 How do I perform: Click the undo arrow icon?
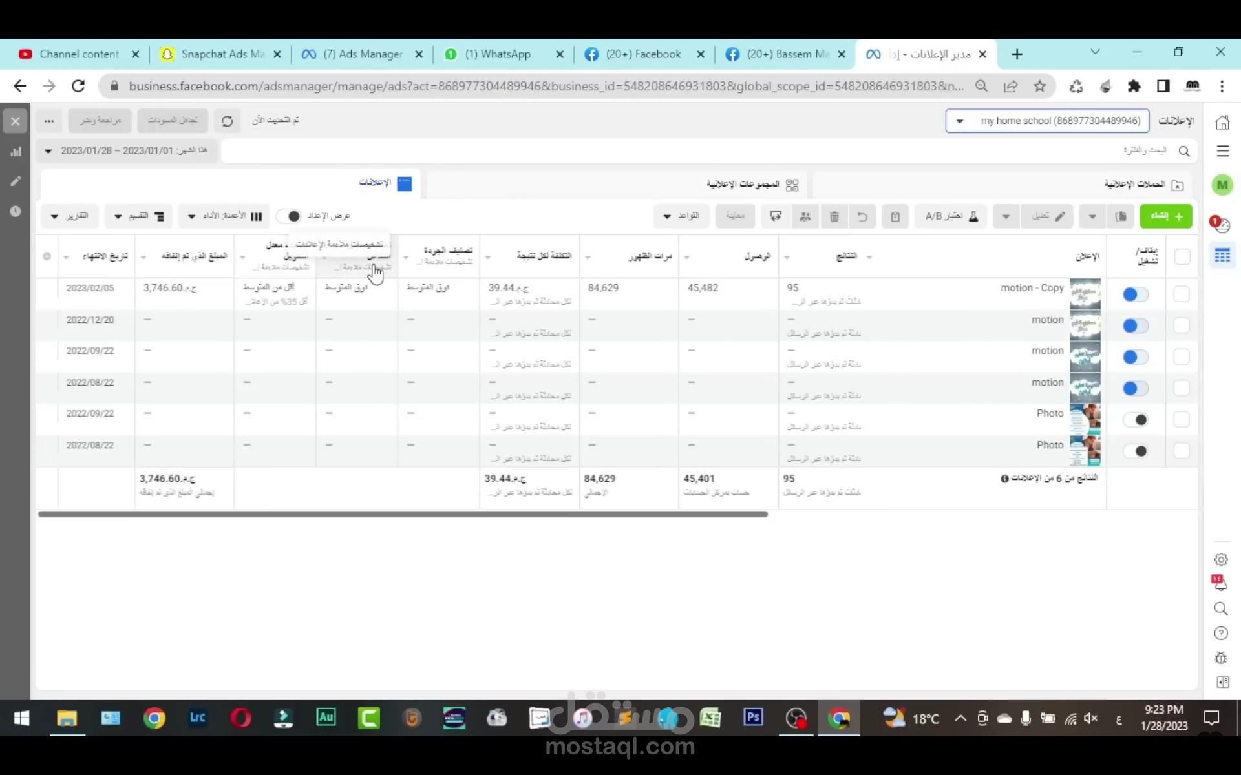(862, 216)
